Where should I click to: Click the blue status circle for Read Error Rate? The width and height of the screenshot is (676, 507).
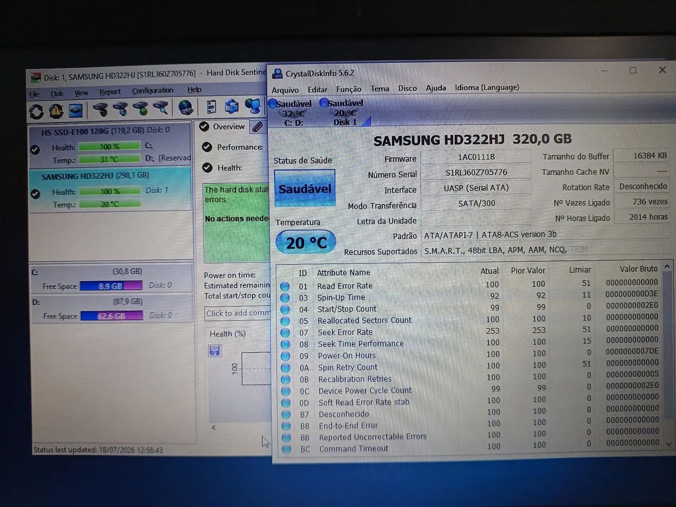pos(285,286)
